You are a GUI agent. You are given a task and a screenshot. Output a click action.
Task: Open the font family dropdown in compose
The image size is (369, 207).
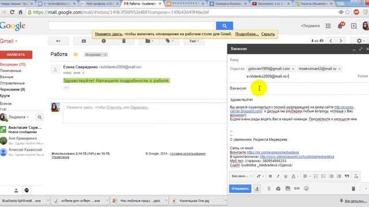(242, 177)
